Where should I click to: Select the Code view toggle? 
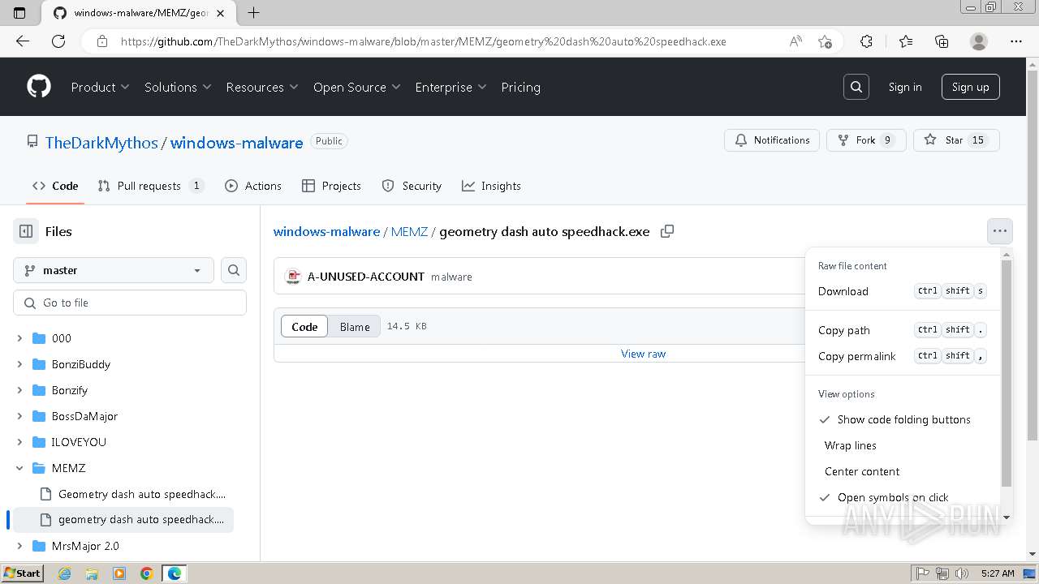tap(304, 327)
